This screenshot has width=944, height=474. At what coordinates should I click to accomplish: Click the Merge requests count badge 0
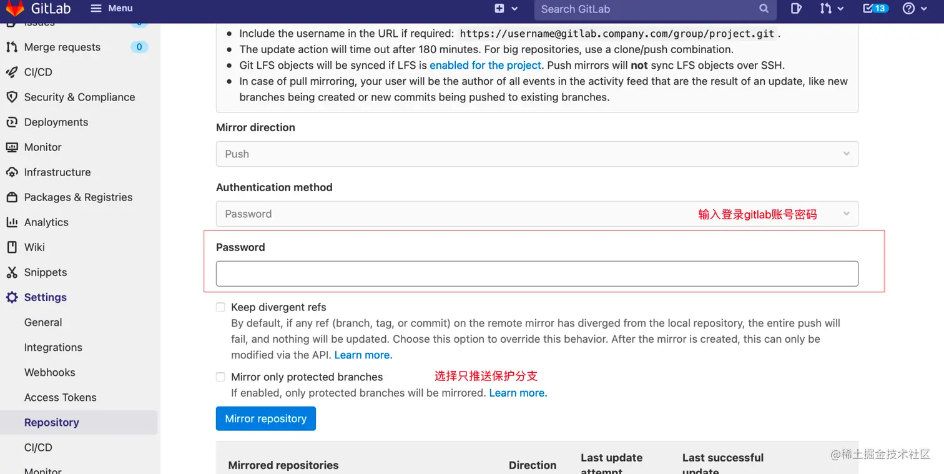[139, 47]
